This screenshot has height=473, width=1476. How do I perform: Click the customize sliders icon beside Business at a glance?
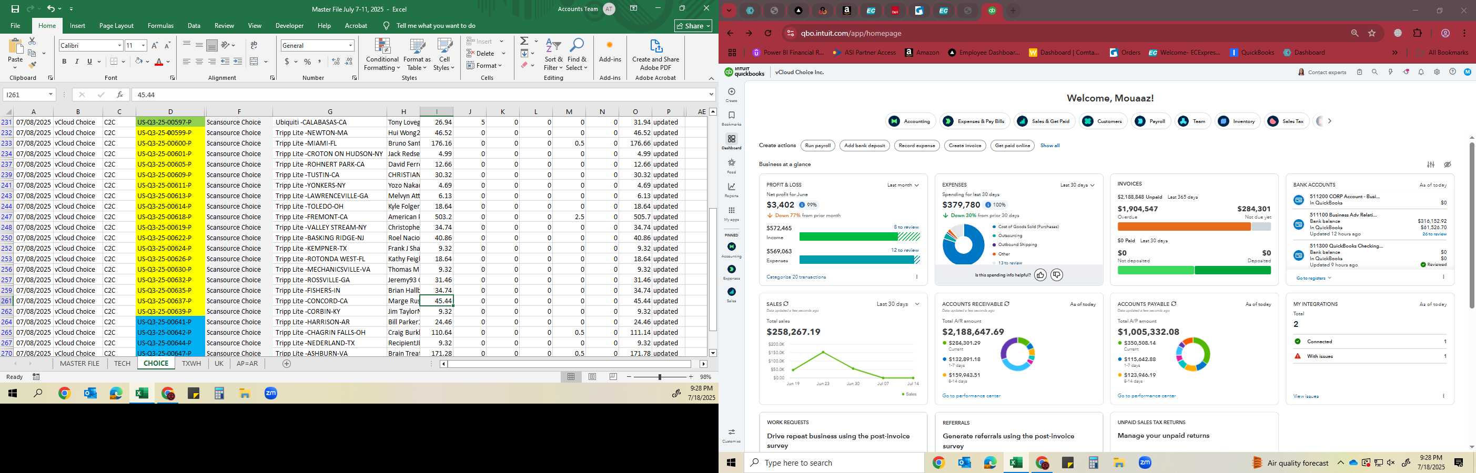(x=1431, y=164)
